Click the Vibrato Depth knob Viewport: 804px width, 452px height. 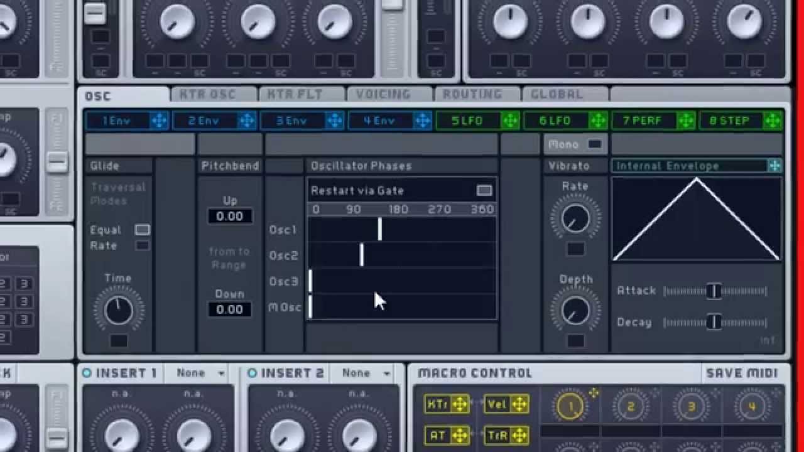pyautogui.click(x=575, y=311)
